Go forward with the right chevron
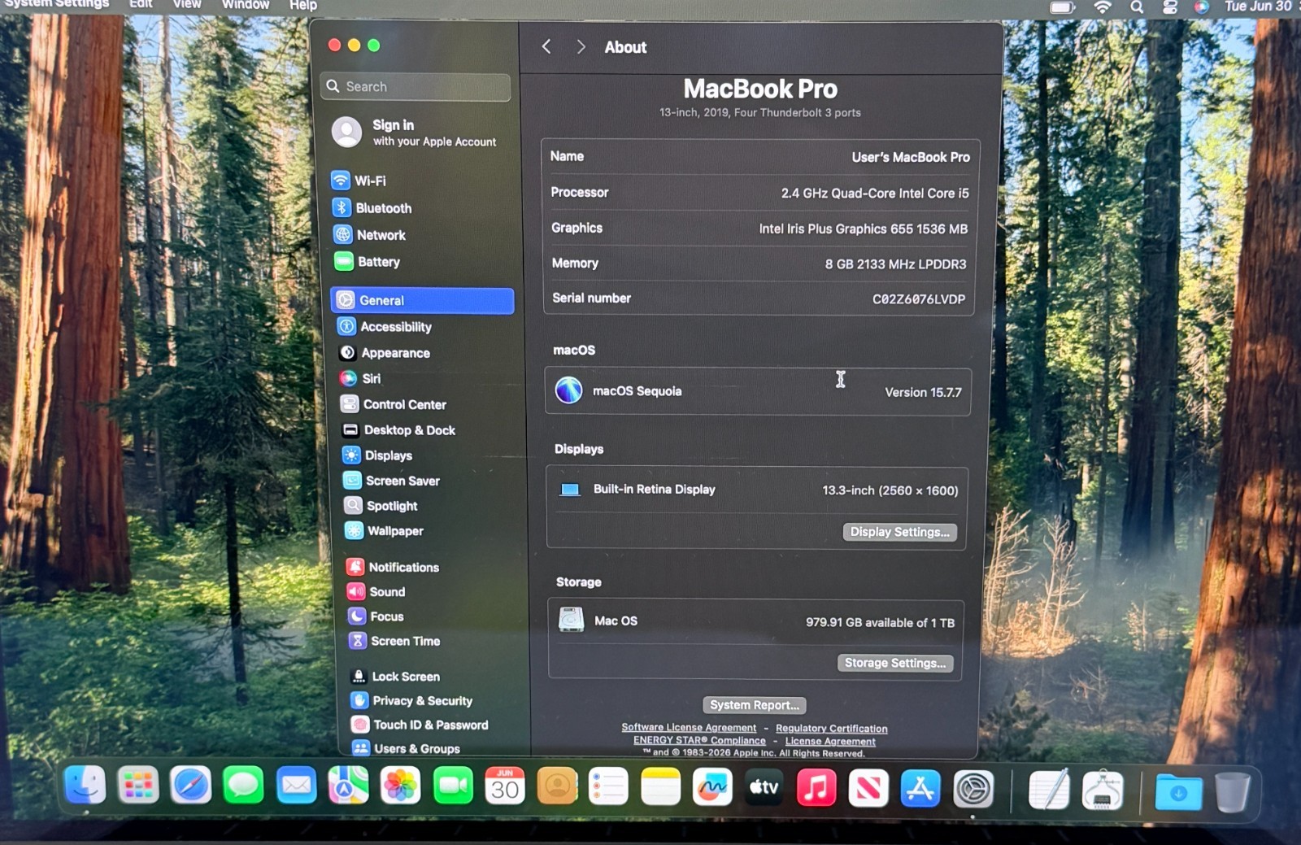 (581, 47)
